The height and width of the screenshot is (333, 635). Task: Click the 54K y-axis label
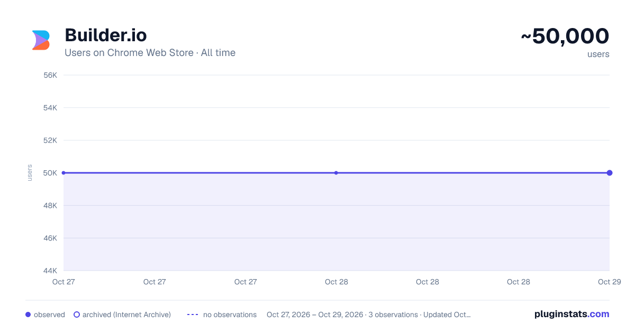[50, 108]
